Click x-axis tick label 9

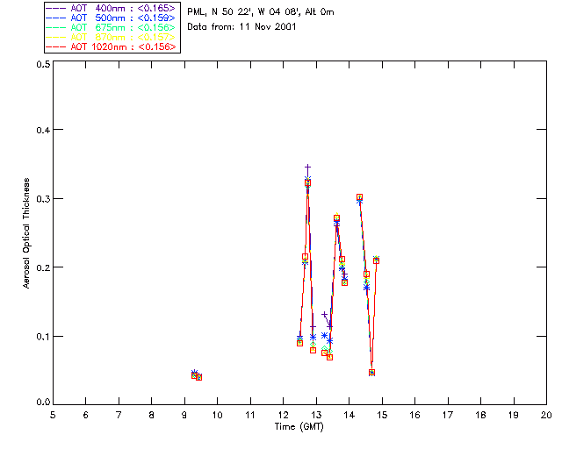184,416
